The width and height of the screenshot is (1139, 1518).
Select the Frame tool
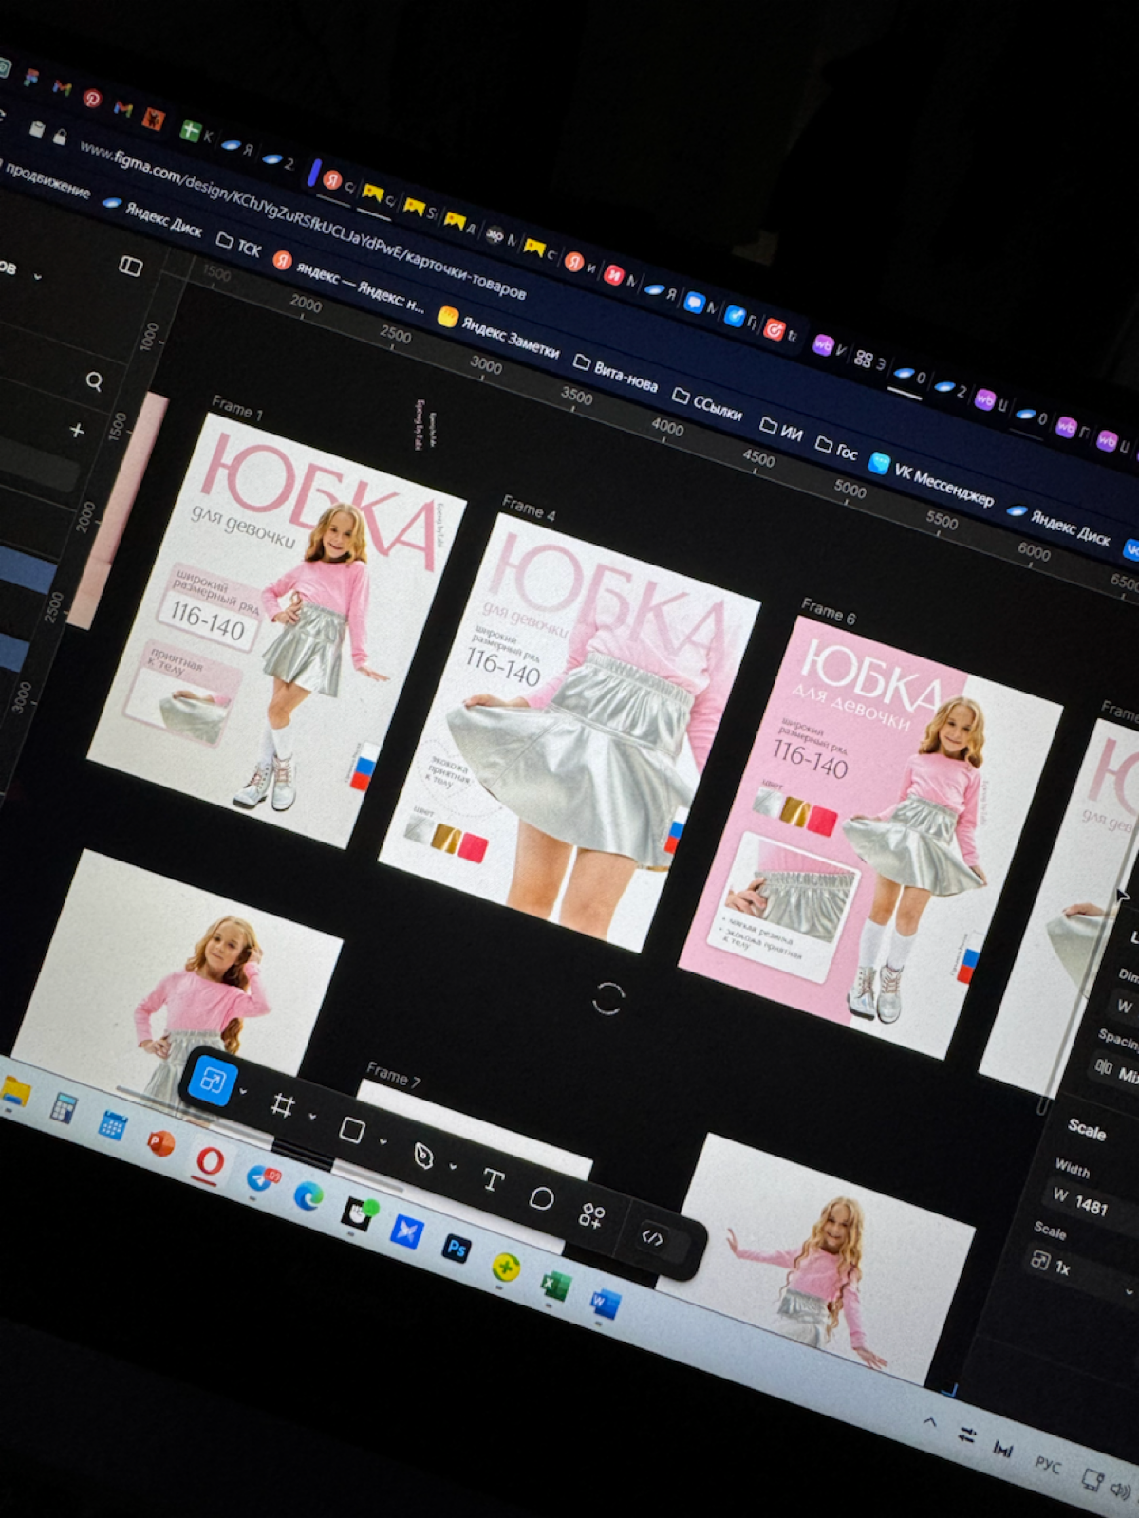282,1104
